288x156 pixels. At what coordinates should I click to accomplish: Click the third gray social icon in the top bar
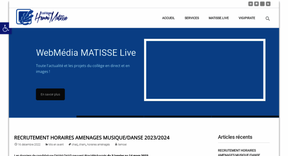pyautogui.click(x=262, y=4)
